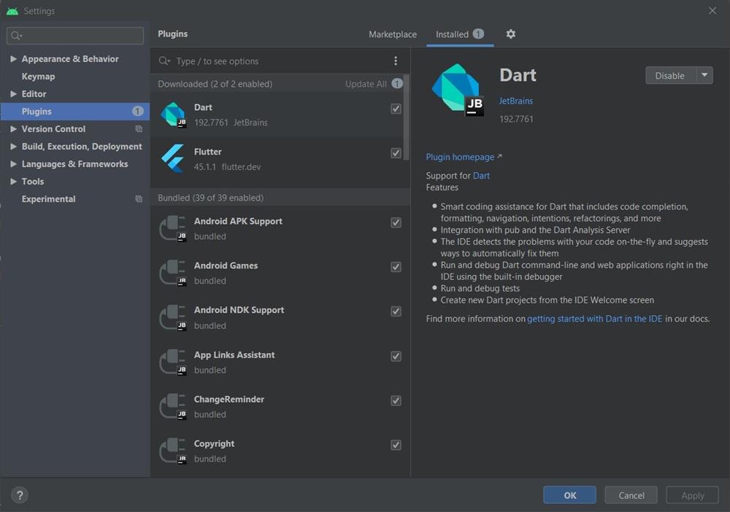This screenshot has width=730, height=512.
Task: Uncheck Android Games plugin
Action: tap(396, 267)
